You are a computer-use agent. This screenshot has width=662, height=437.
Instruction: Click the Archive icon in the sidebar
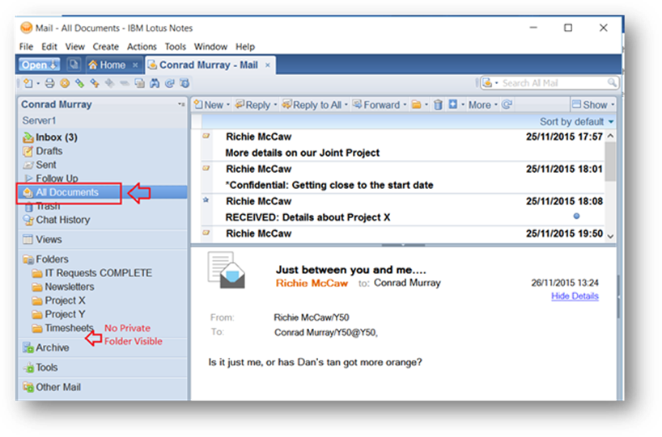pyautogui.click(x=28, y=347)
